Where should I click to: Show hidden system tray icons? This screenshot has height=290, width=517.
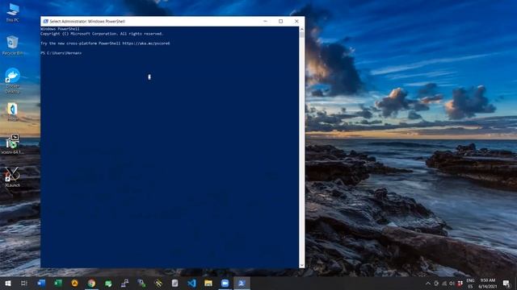(428, 283)
